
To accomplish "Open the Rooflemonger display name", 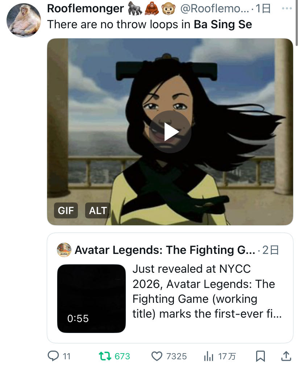I will coord(86,9).
